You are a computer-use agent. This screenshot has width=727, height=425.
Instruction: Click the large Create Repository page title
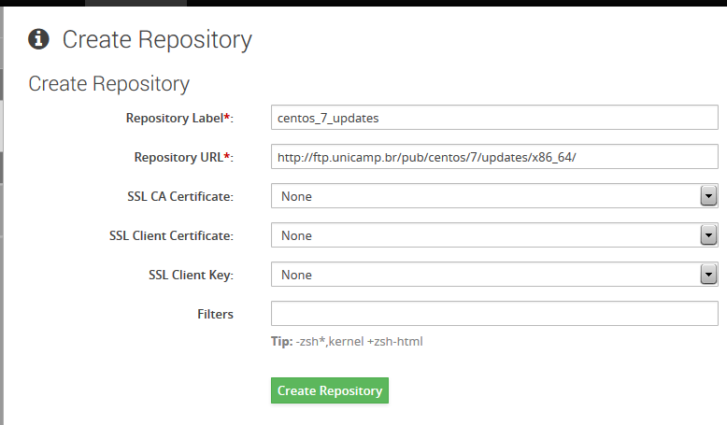(x=157, y=40)
